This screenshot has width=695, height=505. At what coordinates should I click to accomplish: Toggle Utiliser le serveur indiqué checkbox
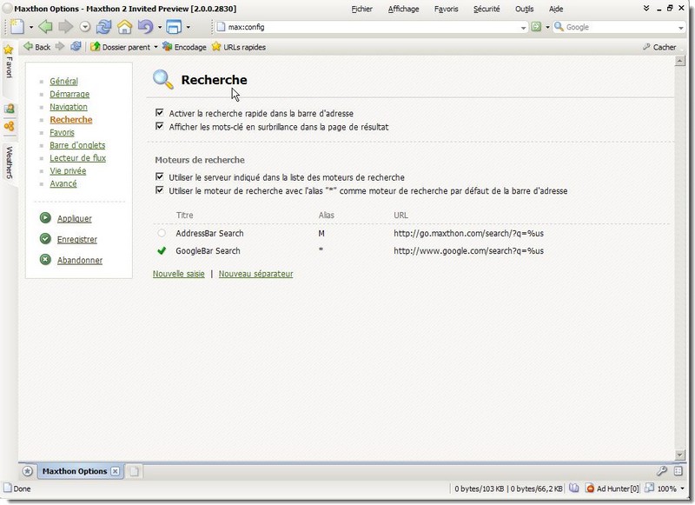(x=160, y=177)
